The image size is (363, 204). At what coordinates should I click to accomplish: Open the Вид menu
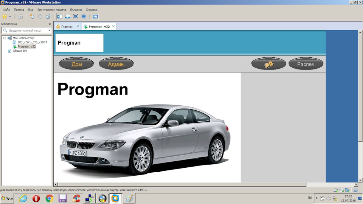(x=31, y=9)
